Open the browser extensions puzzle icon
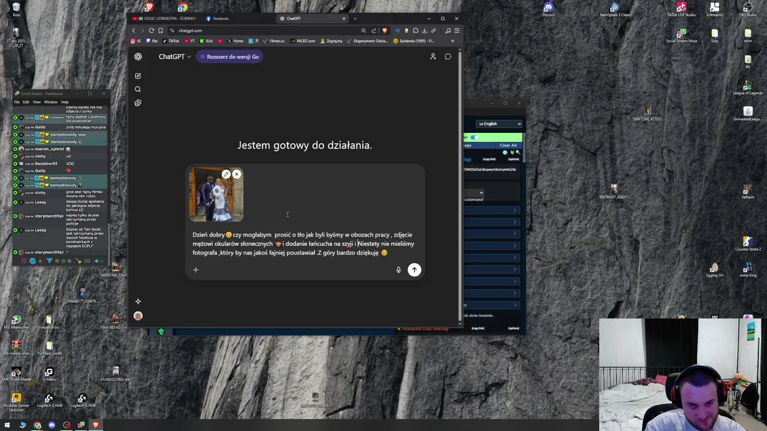This screenshot has width=767, height=431. coord(415,31)
